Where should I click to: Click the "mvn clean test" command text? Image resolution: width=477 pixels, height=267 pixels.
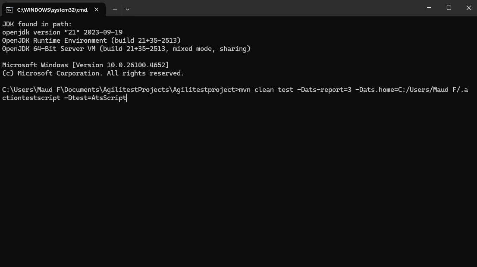click(x=266, y=90)
